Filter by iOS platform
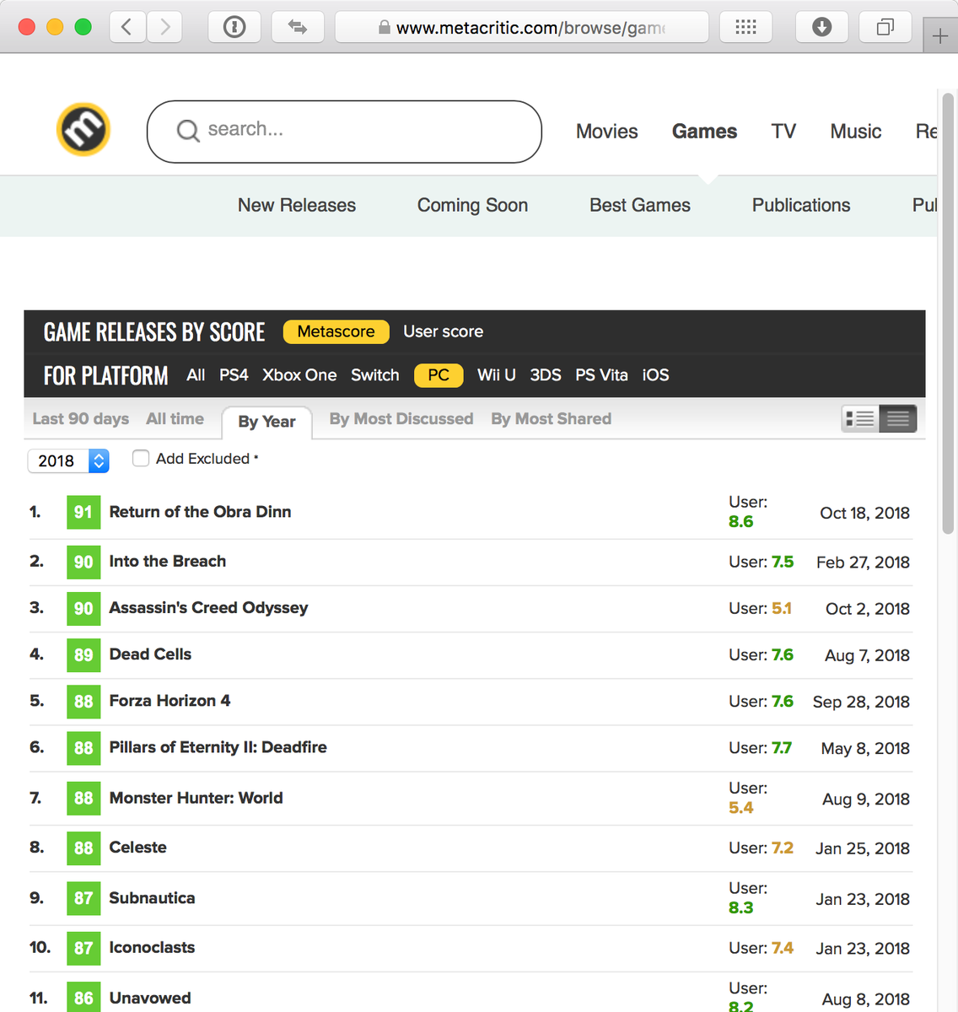Image resolution: width=958 pixels, height=1012 pixels. 655,375
